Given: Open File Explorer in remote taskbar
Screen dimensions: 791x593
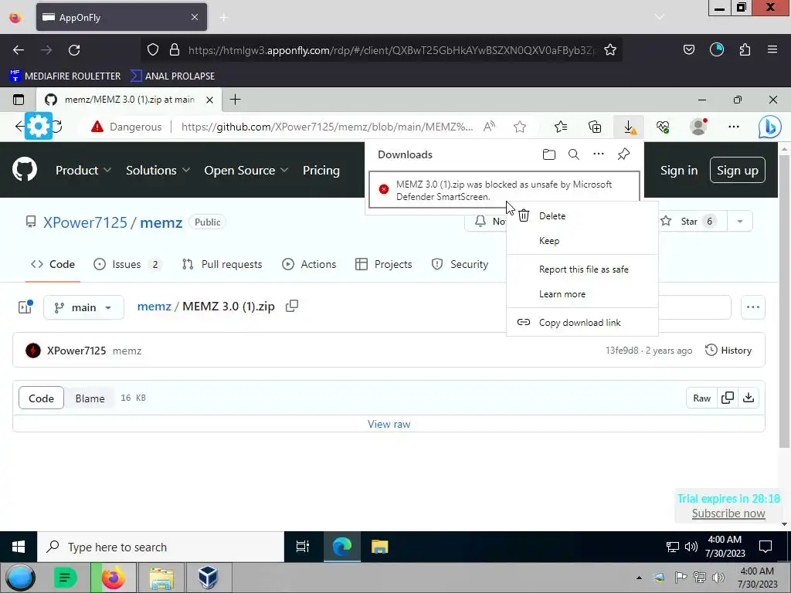Looking at the screenshot, I should pyautogui.click(x=379, y=547).
